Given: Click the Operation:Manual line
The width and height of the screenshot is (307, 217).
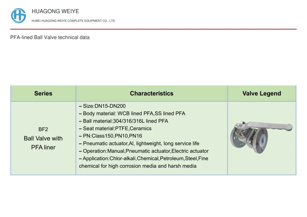Looking at the screenshot, I should click(x=144, y=151).
